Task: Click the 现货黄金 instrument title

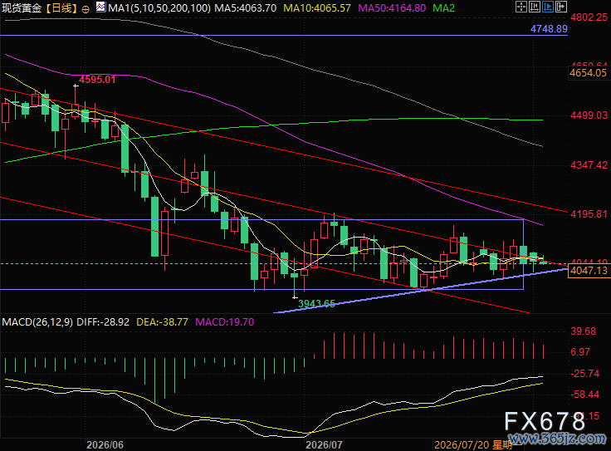Action: (x=22, y=7)
